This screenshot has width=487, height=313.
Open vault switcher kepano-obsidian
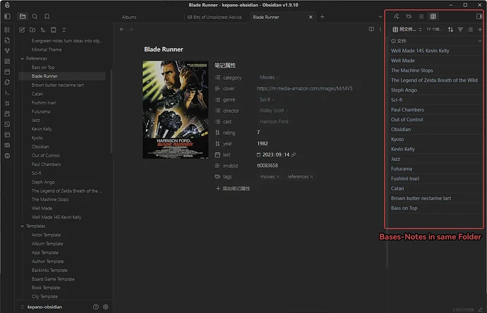(x=42, y=307)
